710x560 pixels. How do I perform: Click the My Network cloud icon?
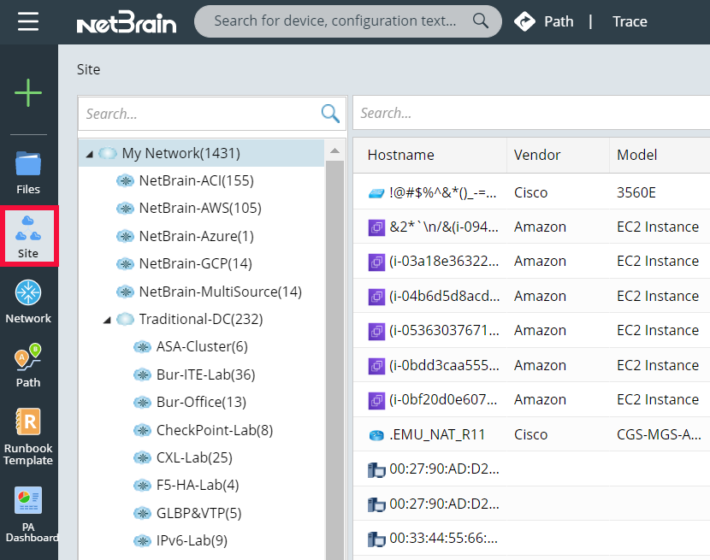pos(108,153)
